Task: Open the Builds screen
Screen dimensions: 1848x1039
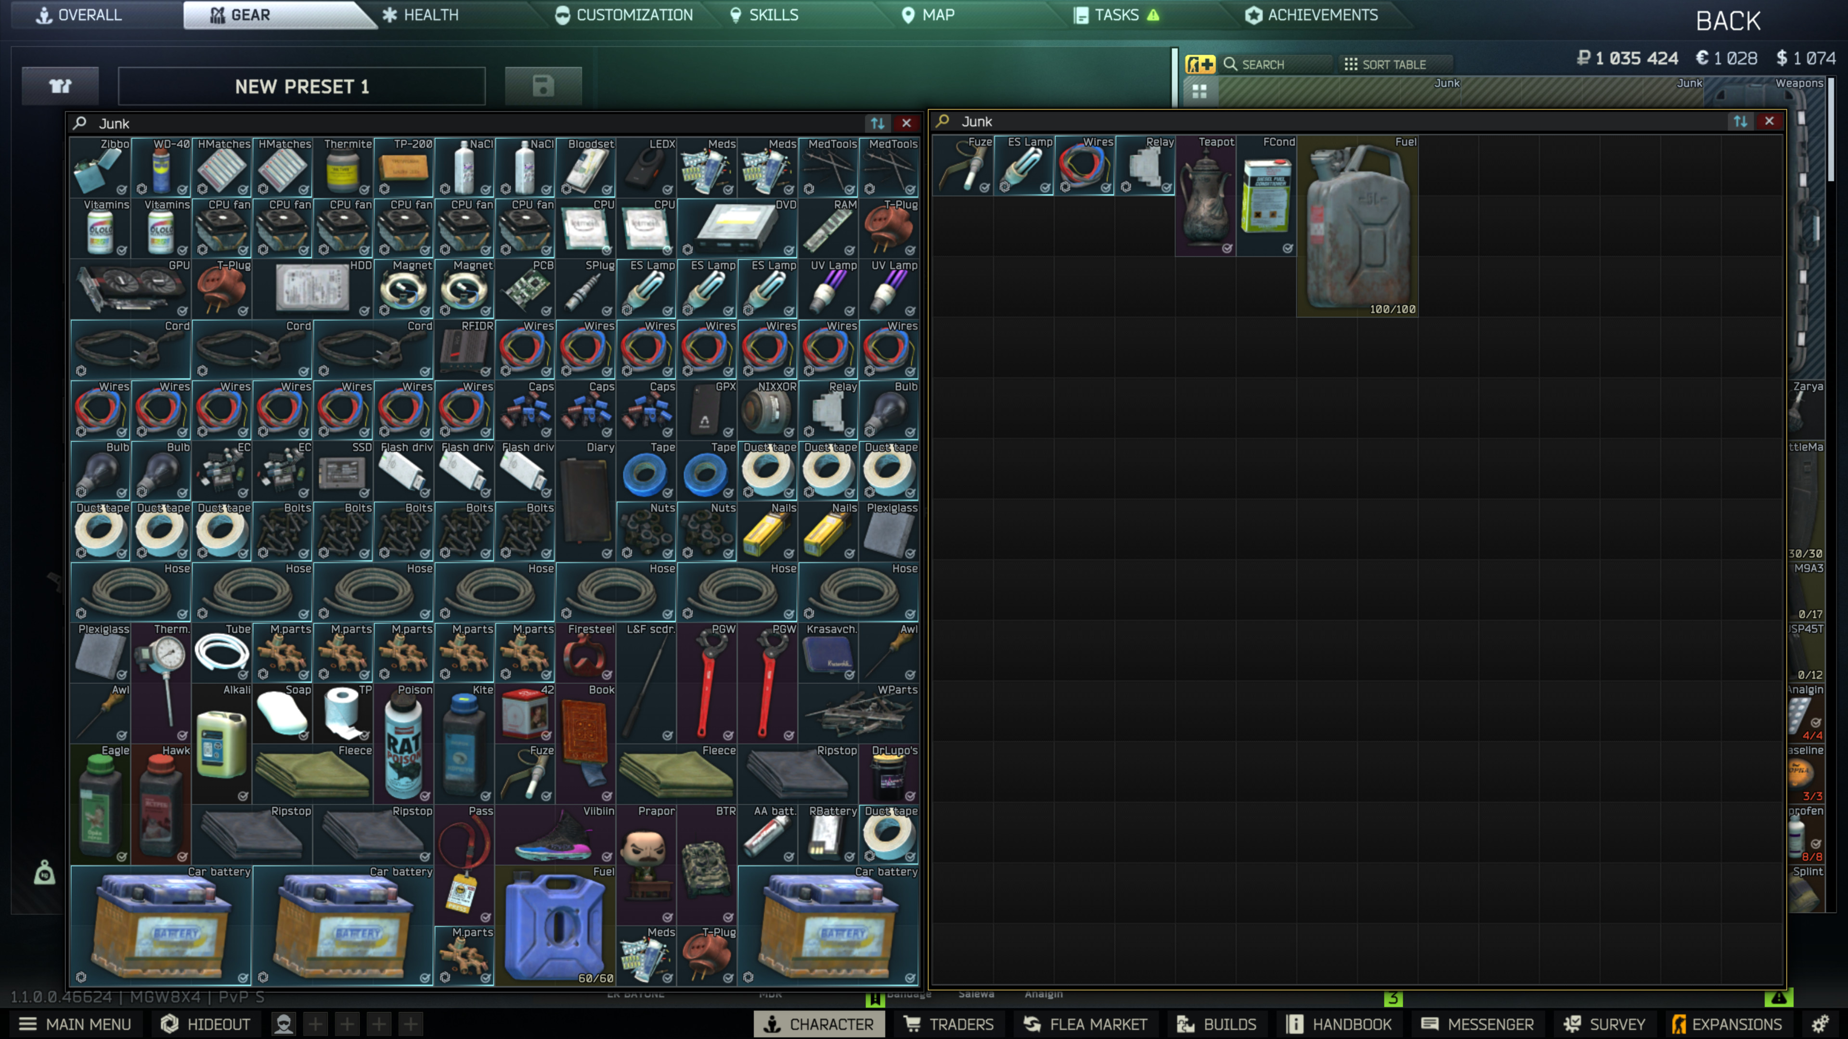Action: click(x=1217, y=1024)
